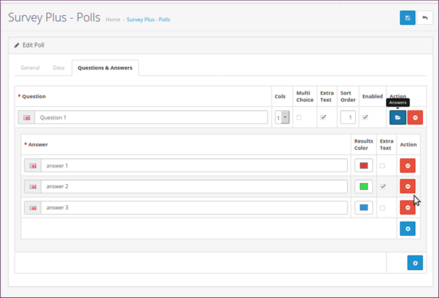Screen dimensions: 439x298
Task: Go to Home breadcrumb link
Action: (113, 20)
